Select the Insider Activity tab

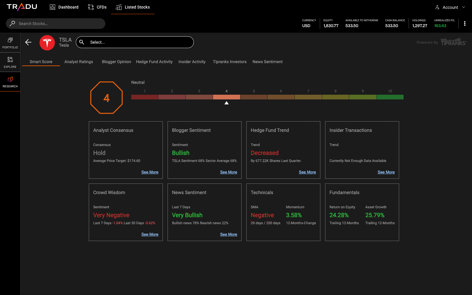coord(192,62)
